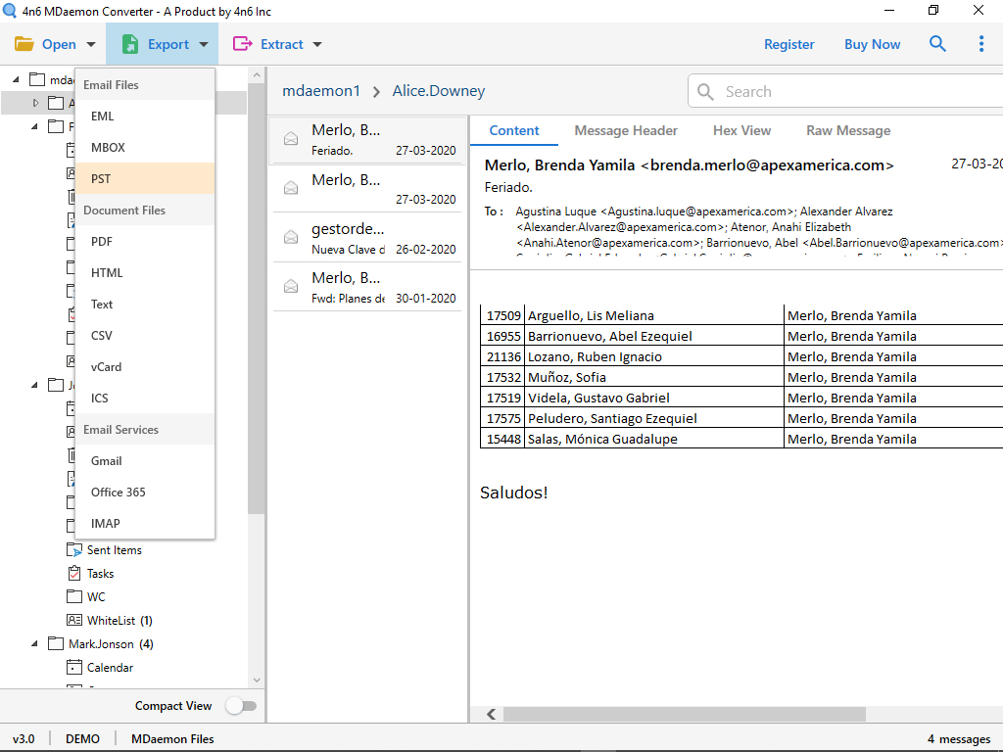The width and height of the screenshot is (1003, 752).
Task: Open the three-dot more options menu
Action: point(981,43)
